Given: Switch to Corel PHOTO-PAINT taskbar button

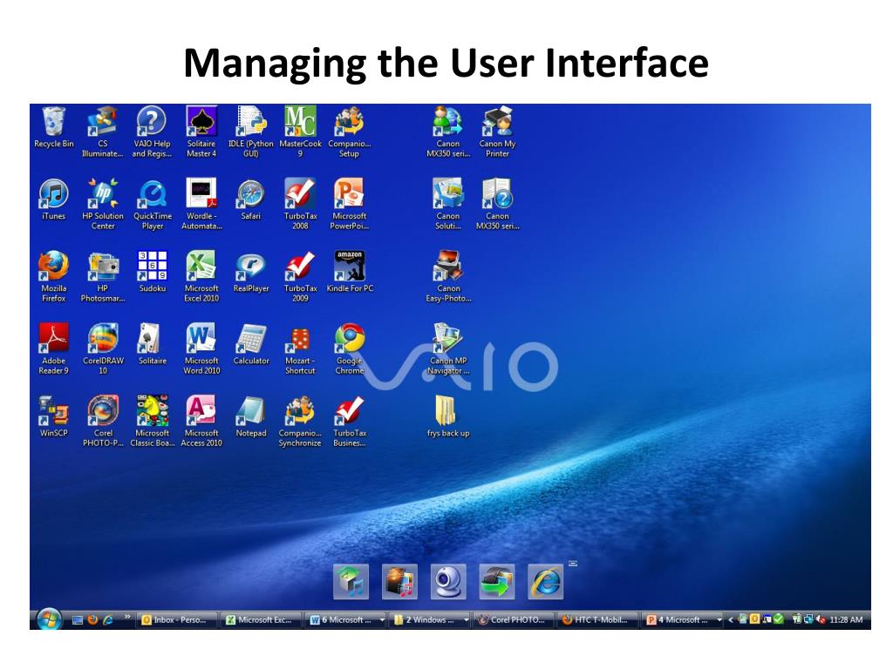Looking at the screenshot, I should [515, 620].
